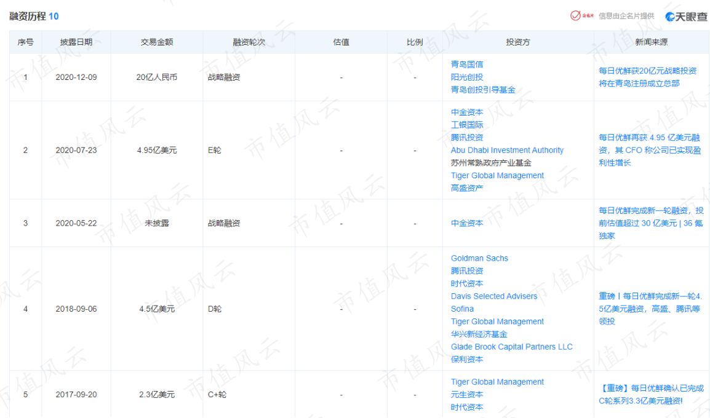The image size is (710, 418).
Task: Click the 融资轮次 column header
Action: click(249, 42)
